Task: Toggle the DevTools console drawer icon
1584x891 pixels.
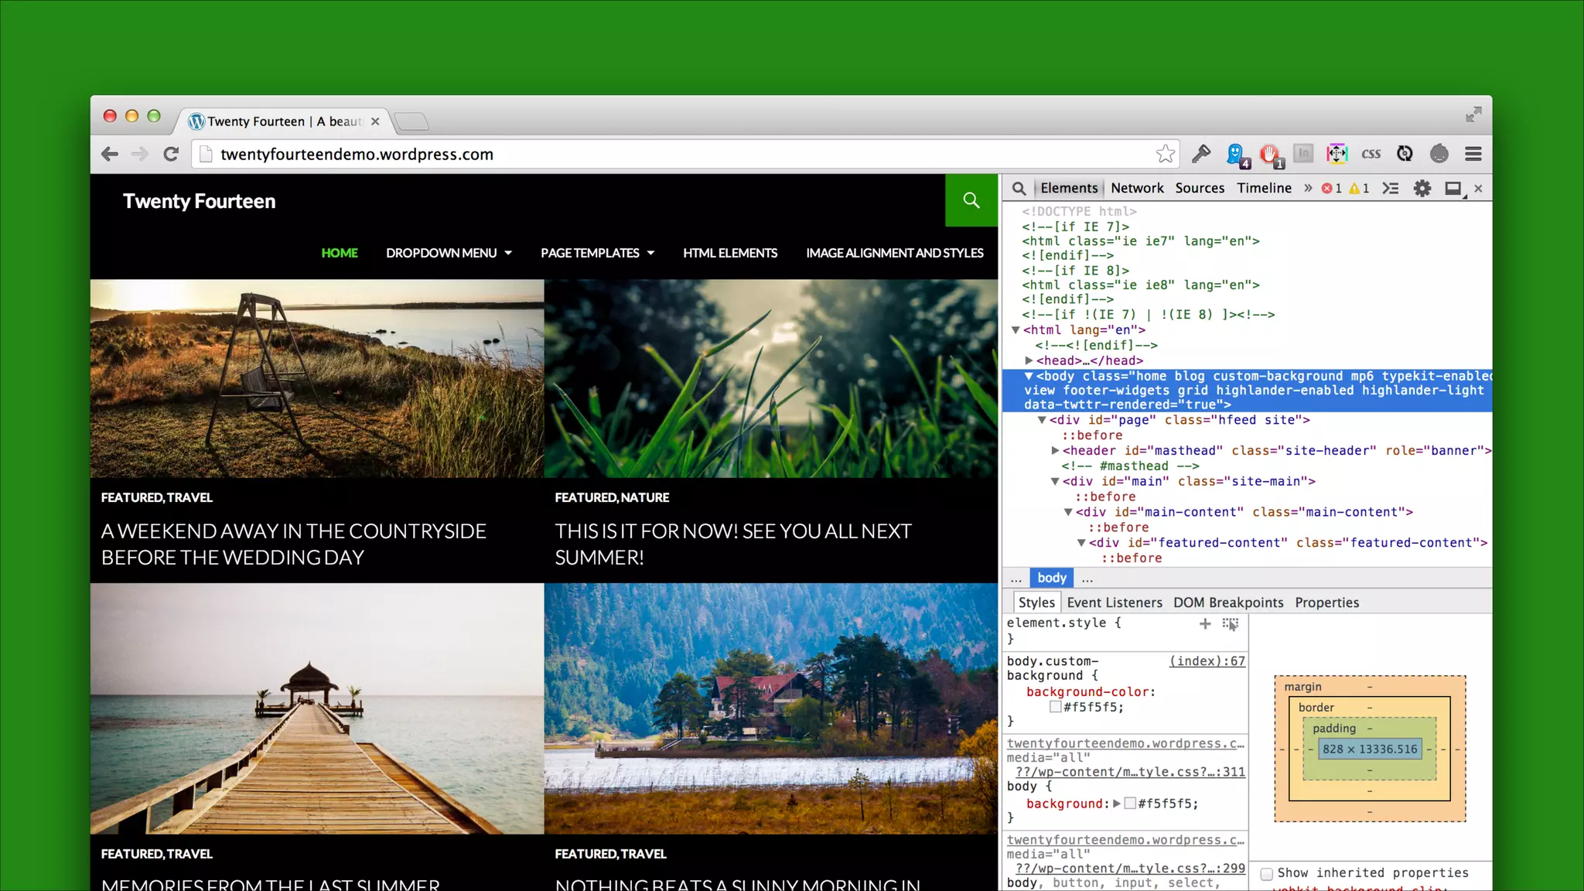Action: (x=1390, y=188)
